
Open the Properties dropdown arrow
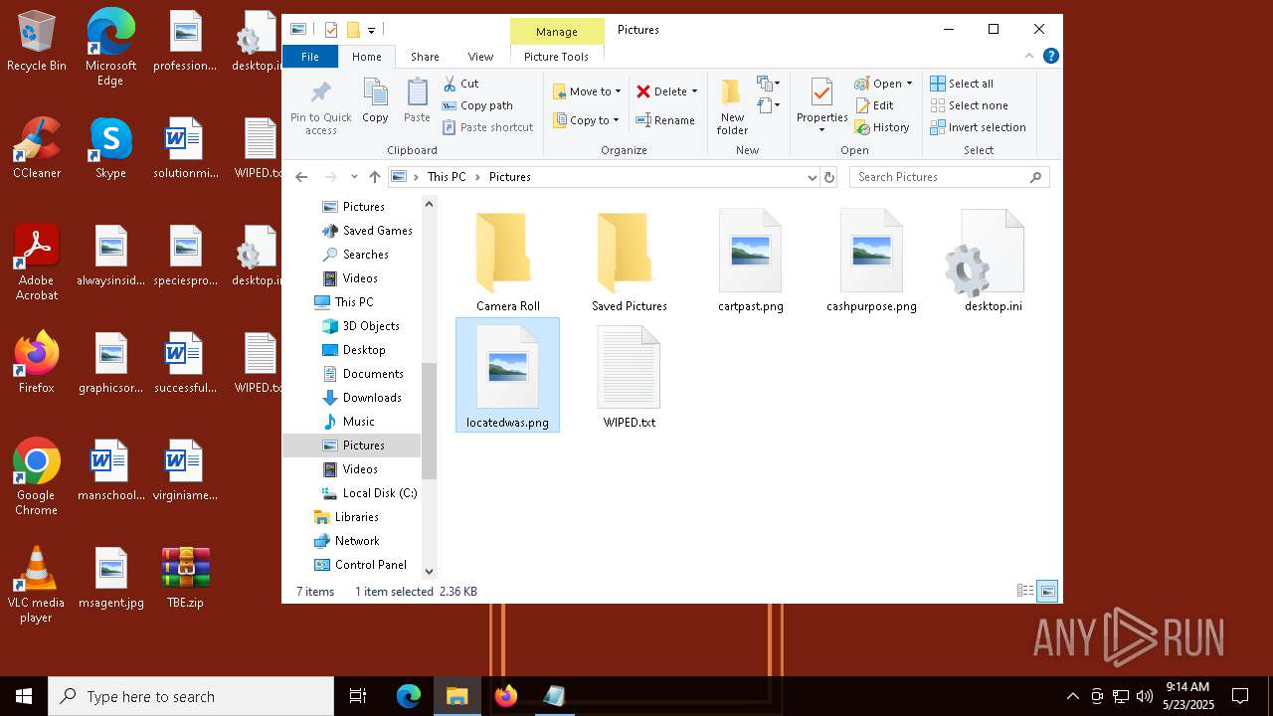point(821,130)
